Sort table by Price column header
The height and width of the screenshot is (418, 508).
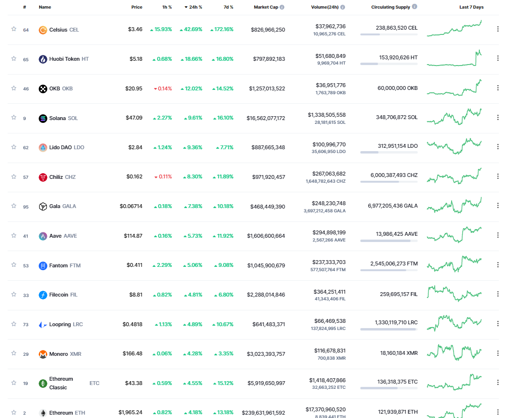[x=137, y=7]
